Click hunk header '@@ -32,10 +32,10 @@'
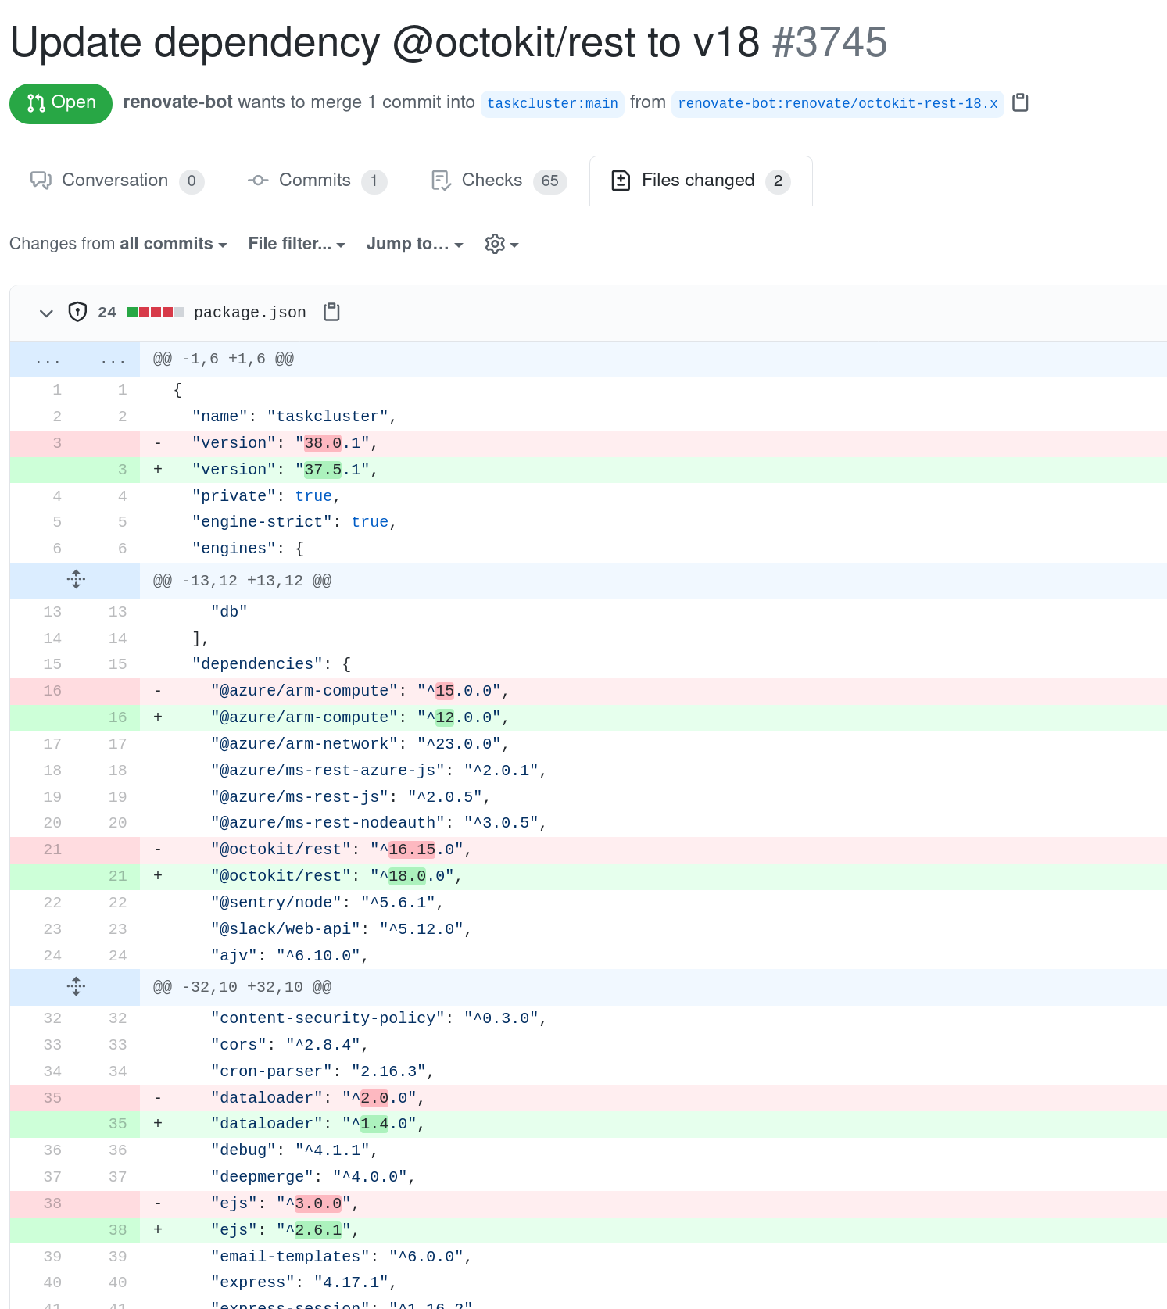The image size is (1167, 1309). [x=242, y=987]
